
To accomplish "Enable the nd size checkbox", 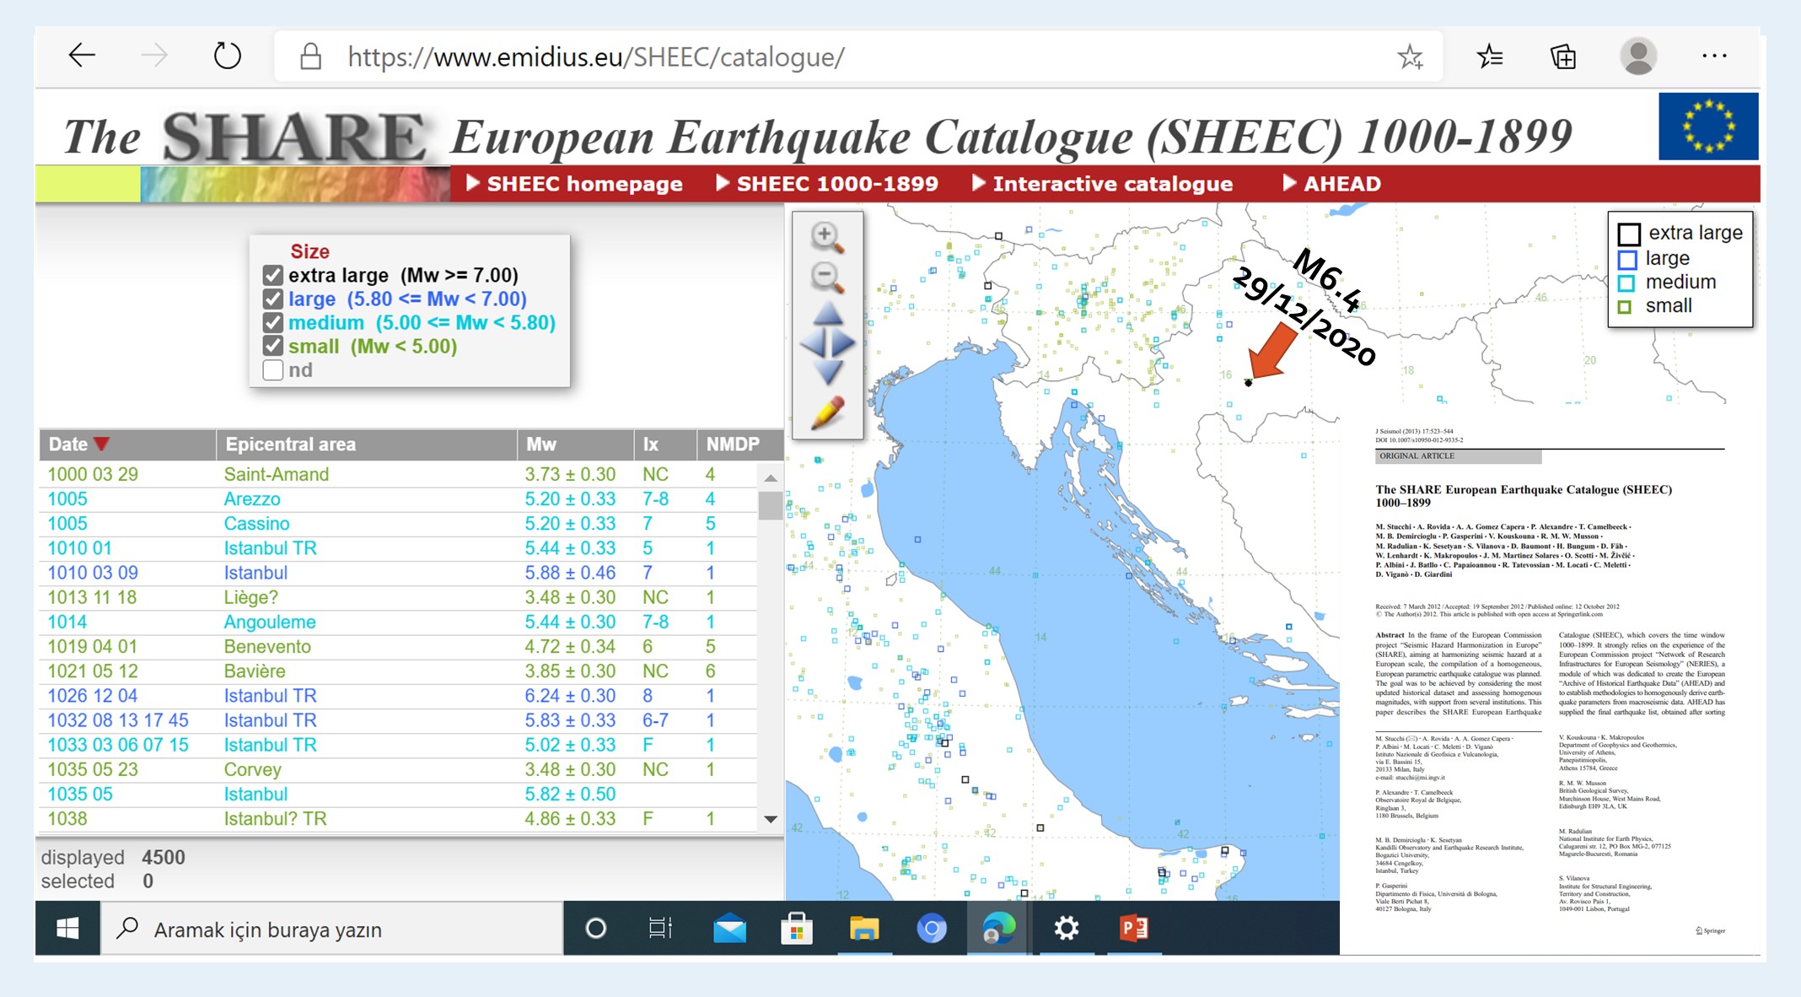I will 272,369.
